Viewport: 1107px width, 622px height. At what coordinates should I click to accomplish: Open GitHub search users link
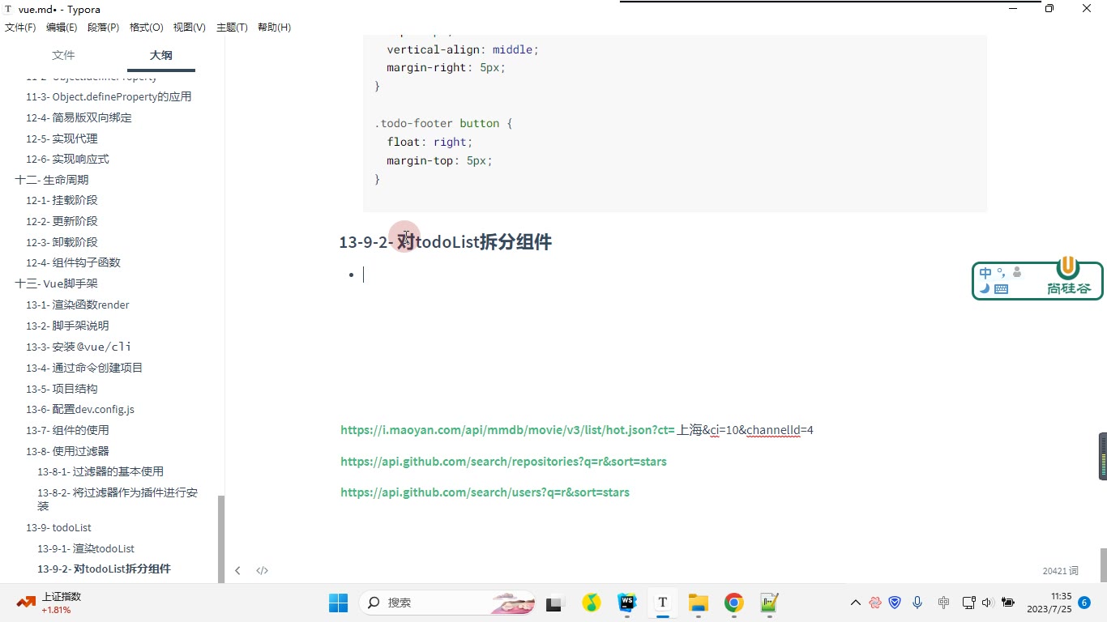click(x=485, y=492)
